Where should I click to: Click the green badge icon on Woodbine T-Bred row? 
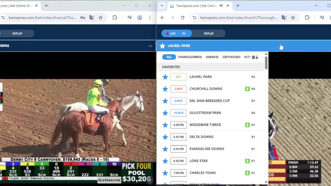[x=247, y=125]
